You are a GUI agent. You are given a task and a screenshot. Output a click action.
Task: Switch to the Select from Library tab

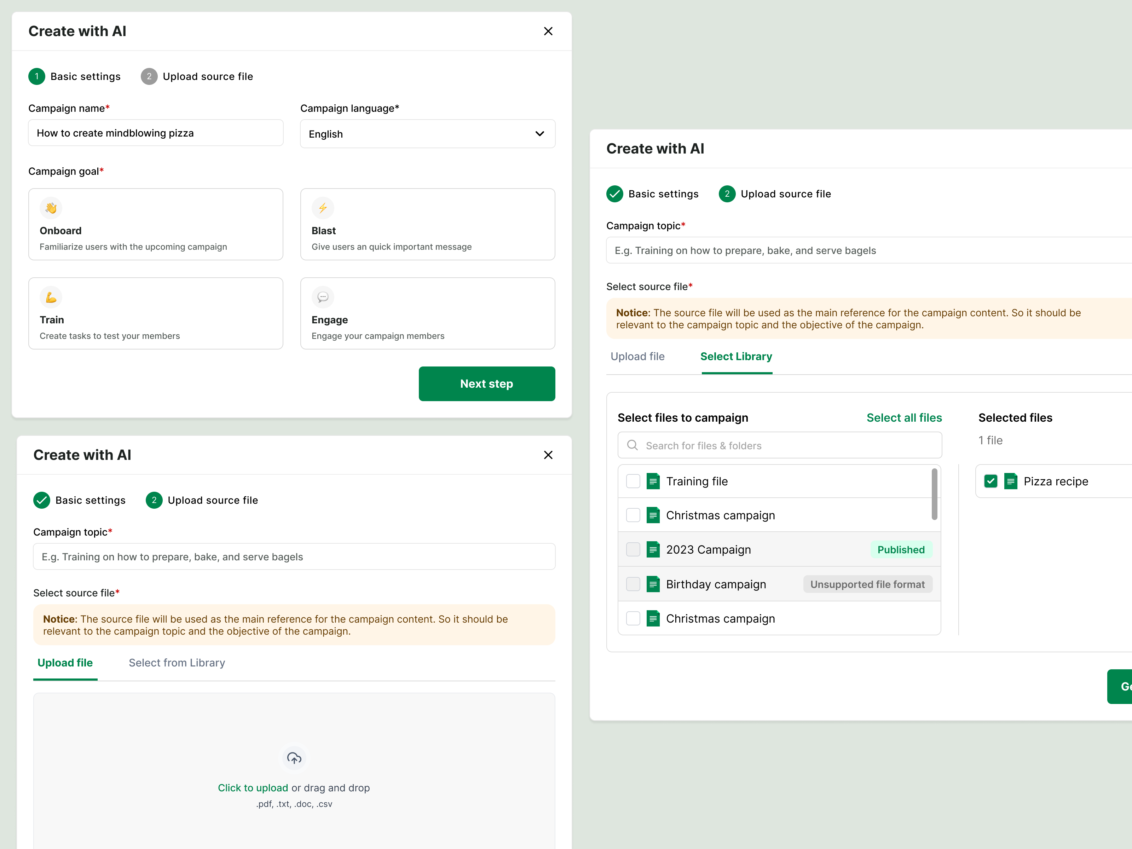coord(177,663)
